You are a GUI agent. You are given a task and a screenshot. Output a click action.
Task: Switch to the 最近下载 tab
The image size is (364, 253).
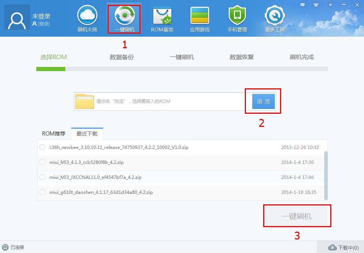[87, 133]
